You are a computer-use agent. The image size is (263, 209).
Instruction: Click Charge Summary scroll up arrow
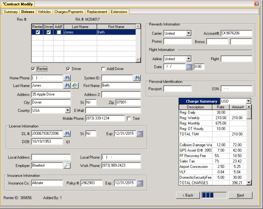tap(249, 107)
